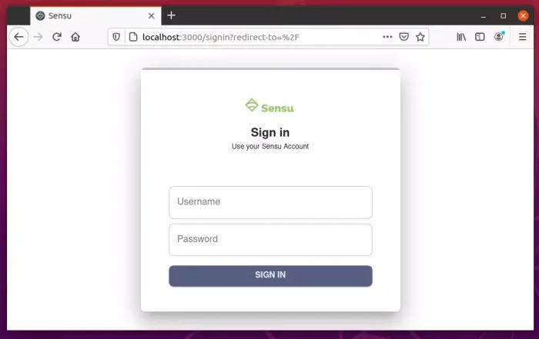
Task: Focus the Password input field
Action: coord(270,240)
